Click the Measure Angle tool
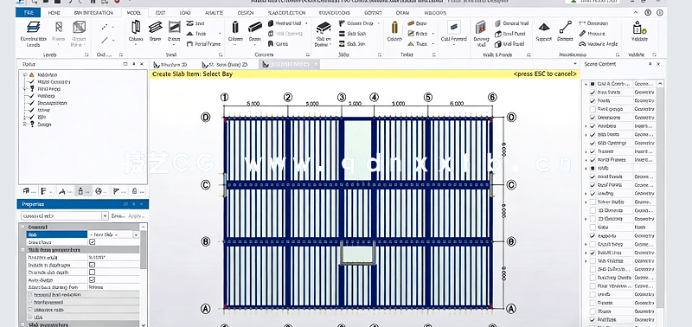 point(598,44)
